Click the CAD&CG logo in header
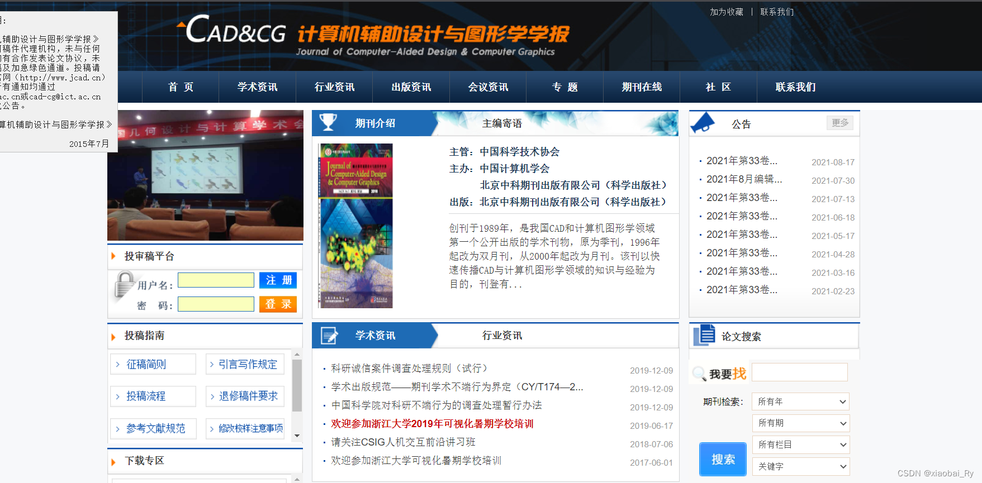The height and width of the screenshot is (483, 982). (232, 30)
